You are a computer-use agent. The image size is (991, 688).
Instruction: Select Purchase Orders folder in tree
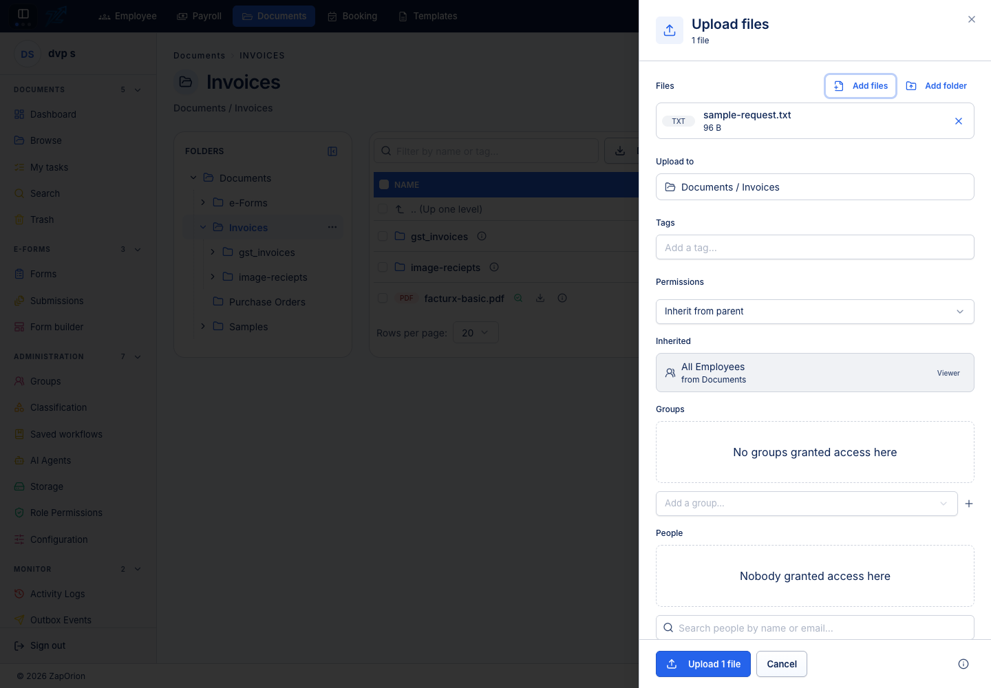pyautogui.click(x=267, y=301)
